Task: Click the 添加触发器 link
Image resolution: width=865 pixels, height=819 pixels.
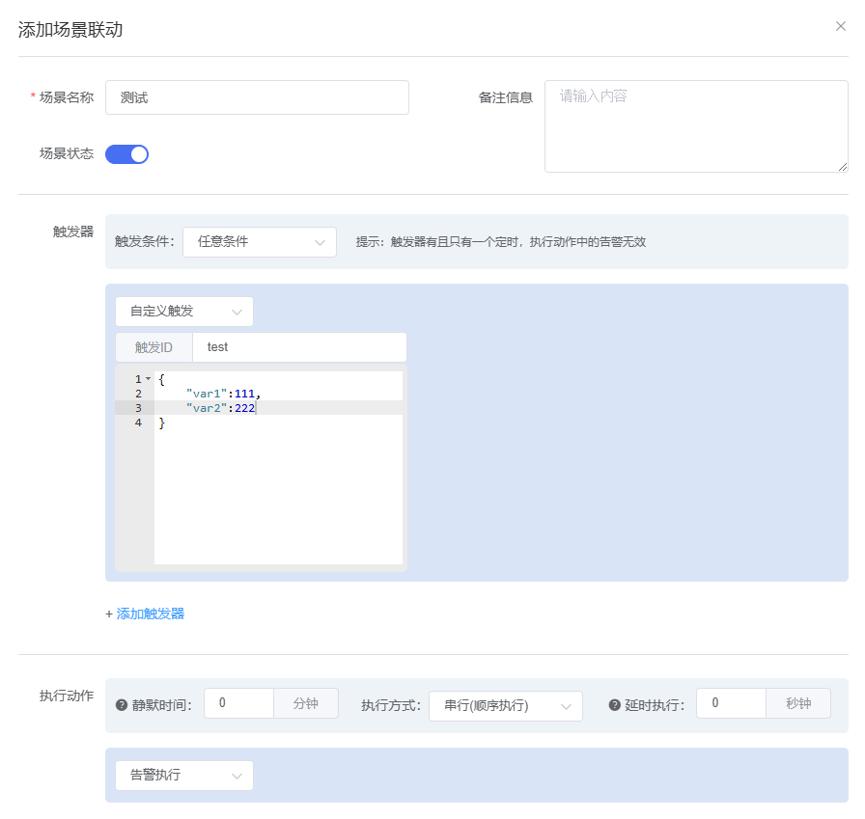Action: click(x=150, y=614)
